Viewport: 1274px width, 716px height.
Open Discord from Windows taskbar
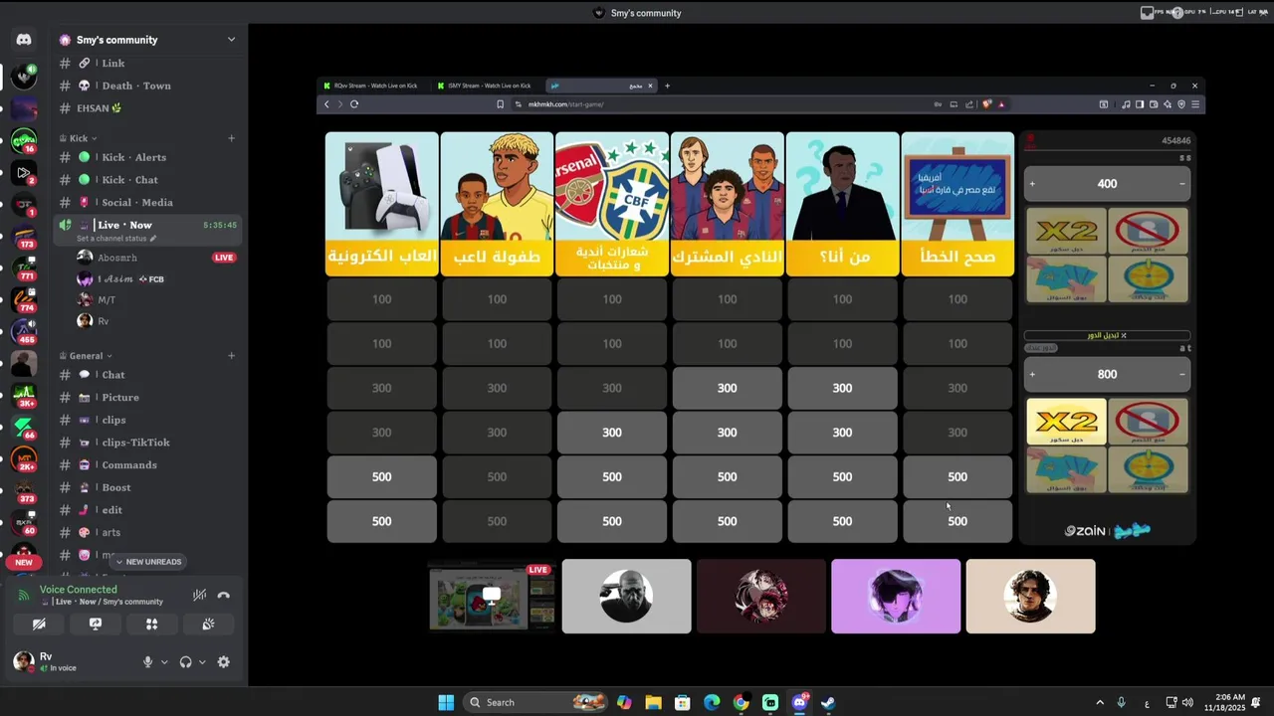click(x=799, y=702)
